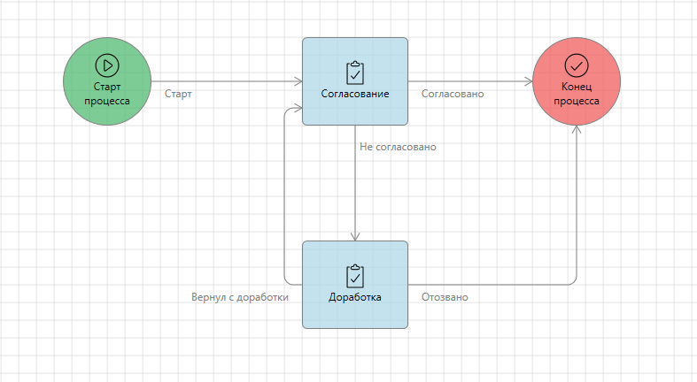Click the checkmark icon in the end node

577,65
